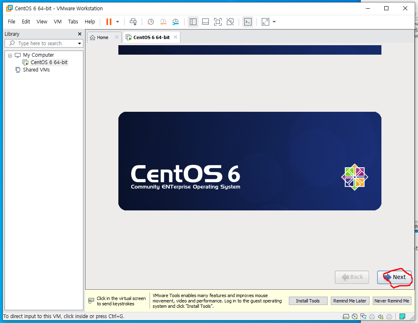
Task: Click Next in CentOS installer
Action: pos(394,277)
